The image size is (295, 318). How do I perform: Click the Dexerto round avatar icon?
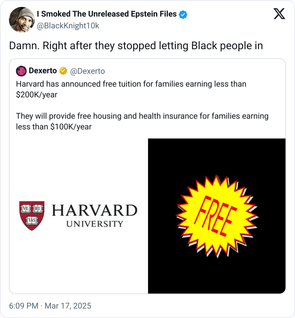click(x=21, y=71)
